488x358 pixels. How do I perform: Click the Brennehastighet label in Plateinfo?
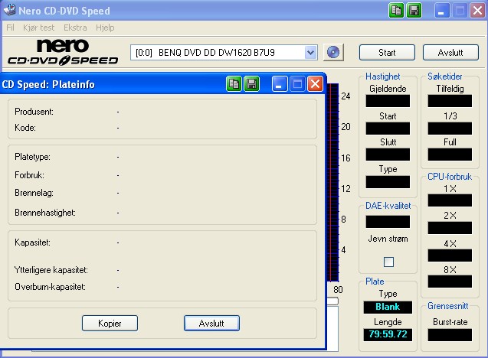45,213
